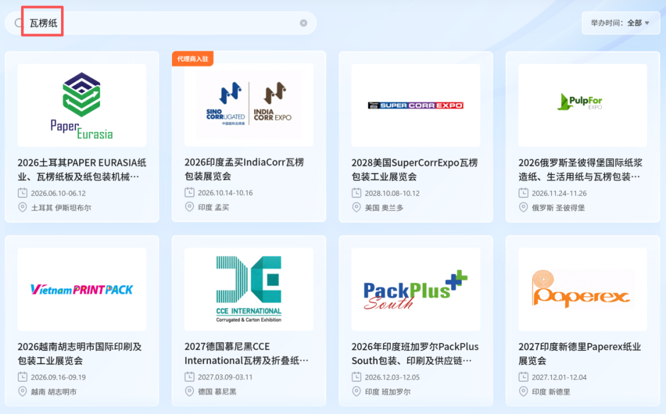Open title 2026印度孟买IndiaCorr瓦楞包装展览会
666x414 pixels.
(x=244, y=169)
